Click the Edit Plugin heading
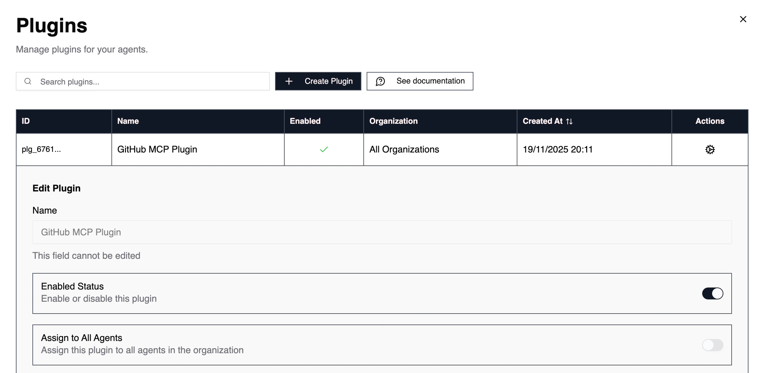This screenshot has width=767, height=373. [x=57, y=188]
